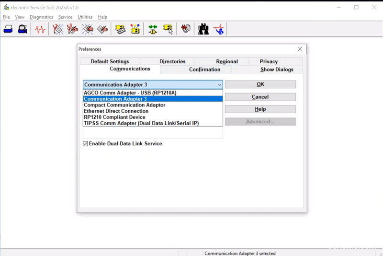Viewport: 383px width, 256px height.
Task: Pick Ethernet Direct Connection option
Action: click(x=116, y=111)
